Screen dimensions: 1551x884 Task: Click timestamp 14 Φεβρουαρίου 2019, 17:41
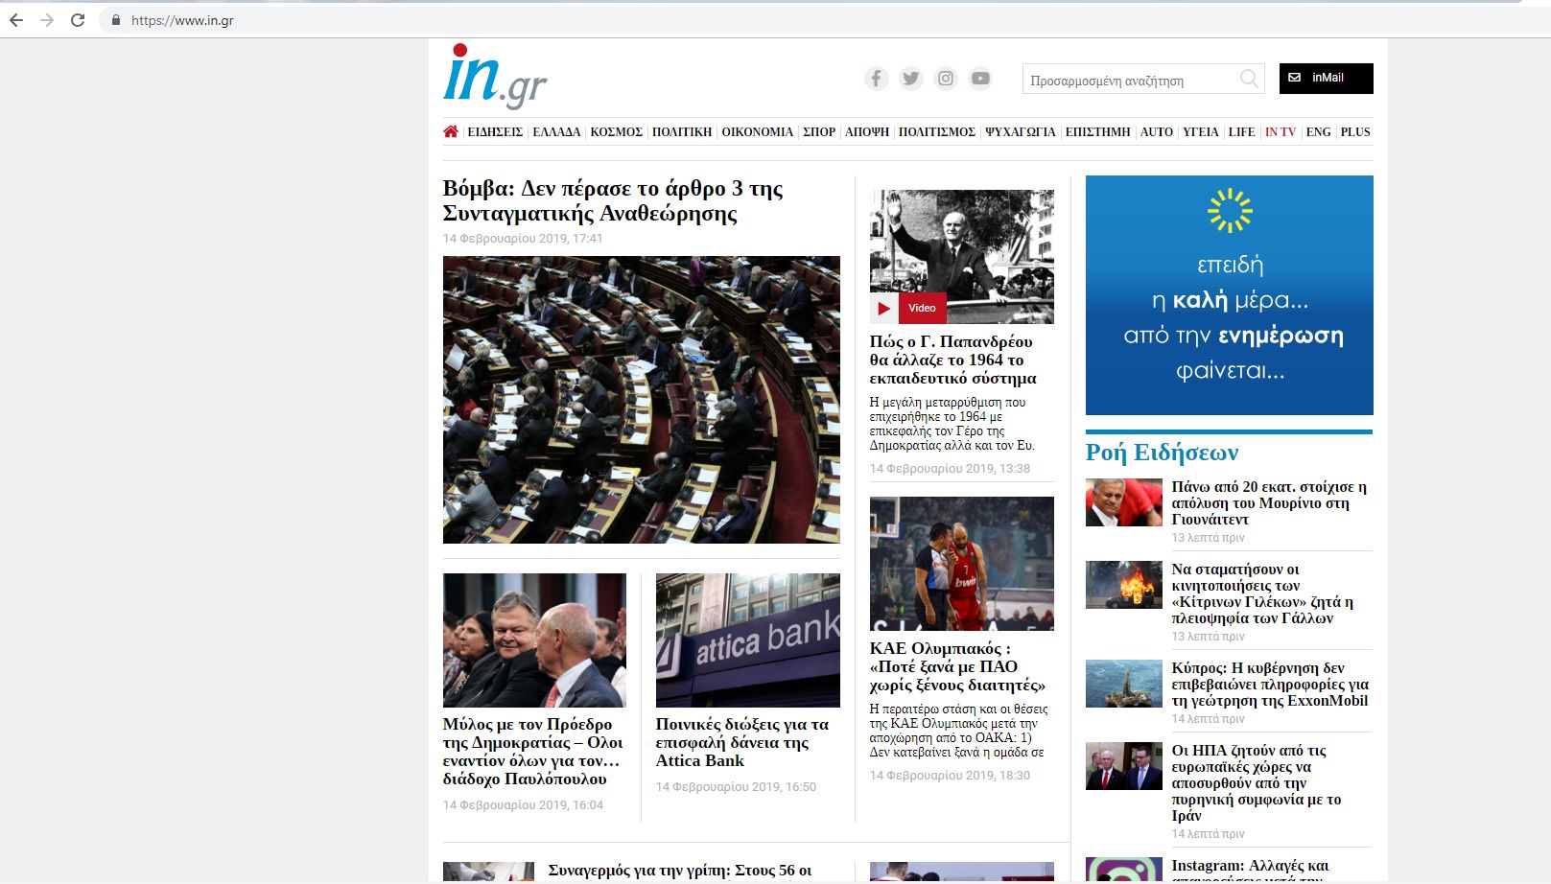pos(523,239)
